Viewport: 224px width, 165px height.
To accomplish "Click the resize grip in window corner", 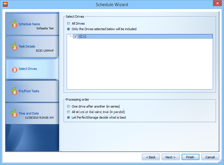I will click(x=220, y=161).
